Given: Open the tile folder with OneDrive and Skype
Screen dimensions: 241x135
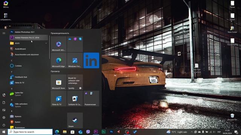Looking at the screenshot, I should coord(75,44).
